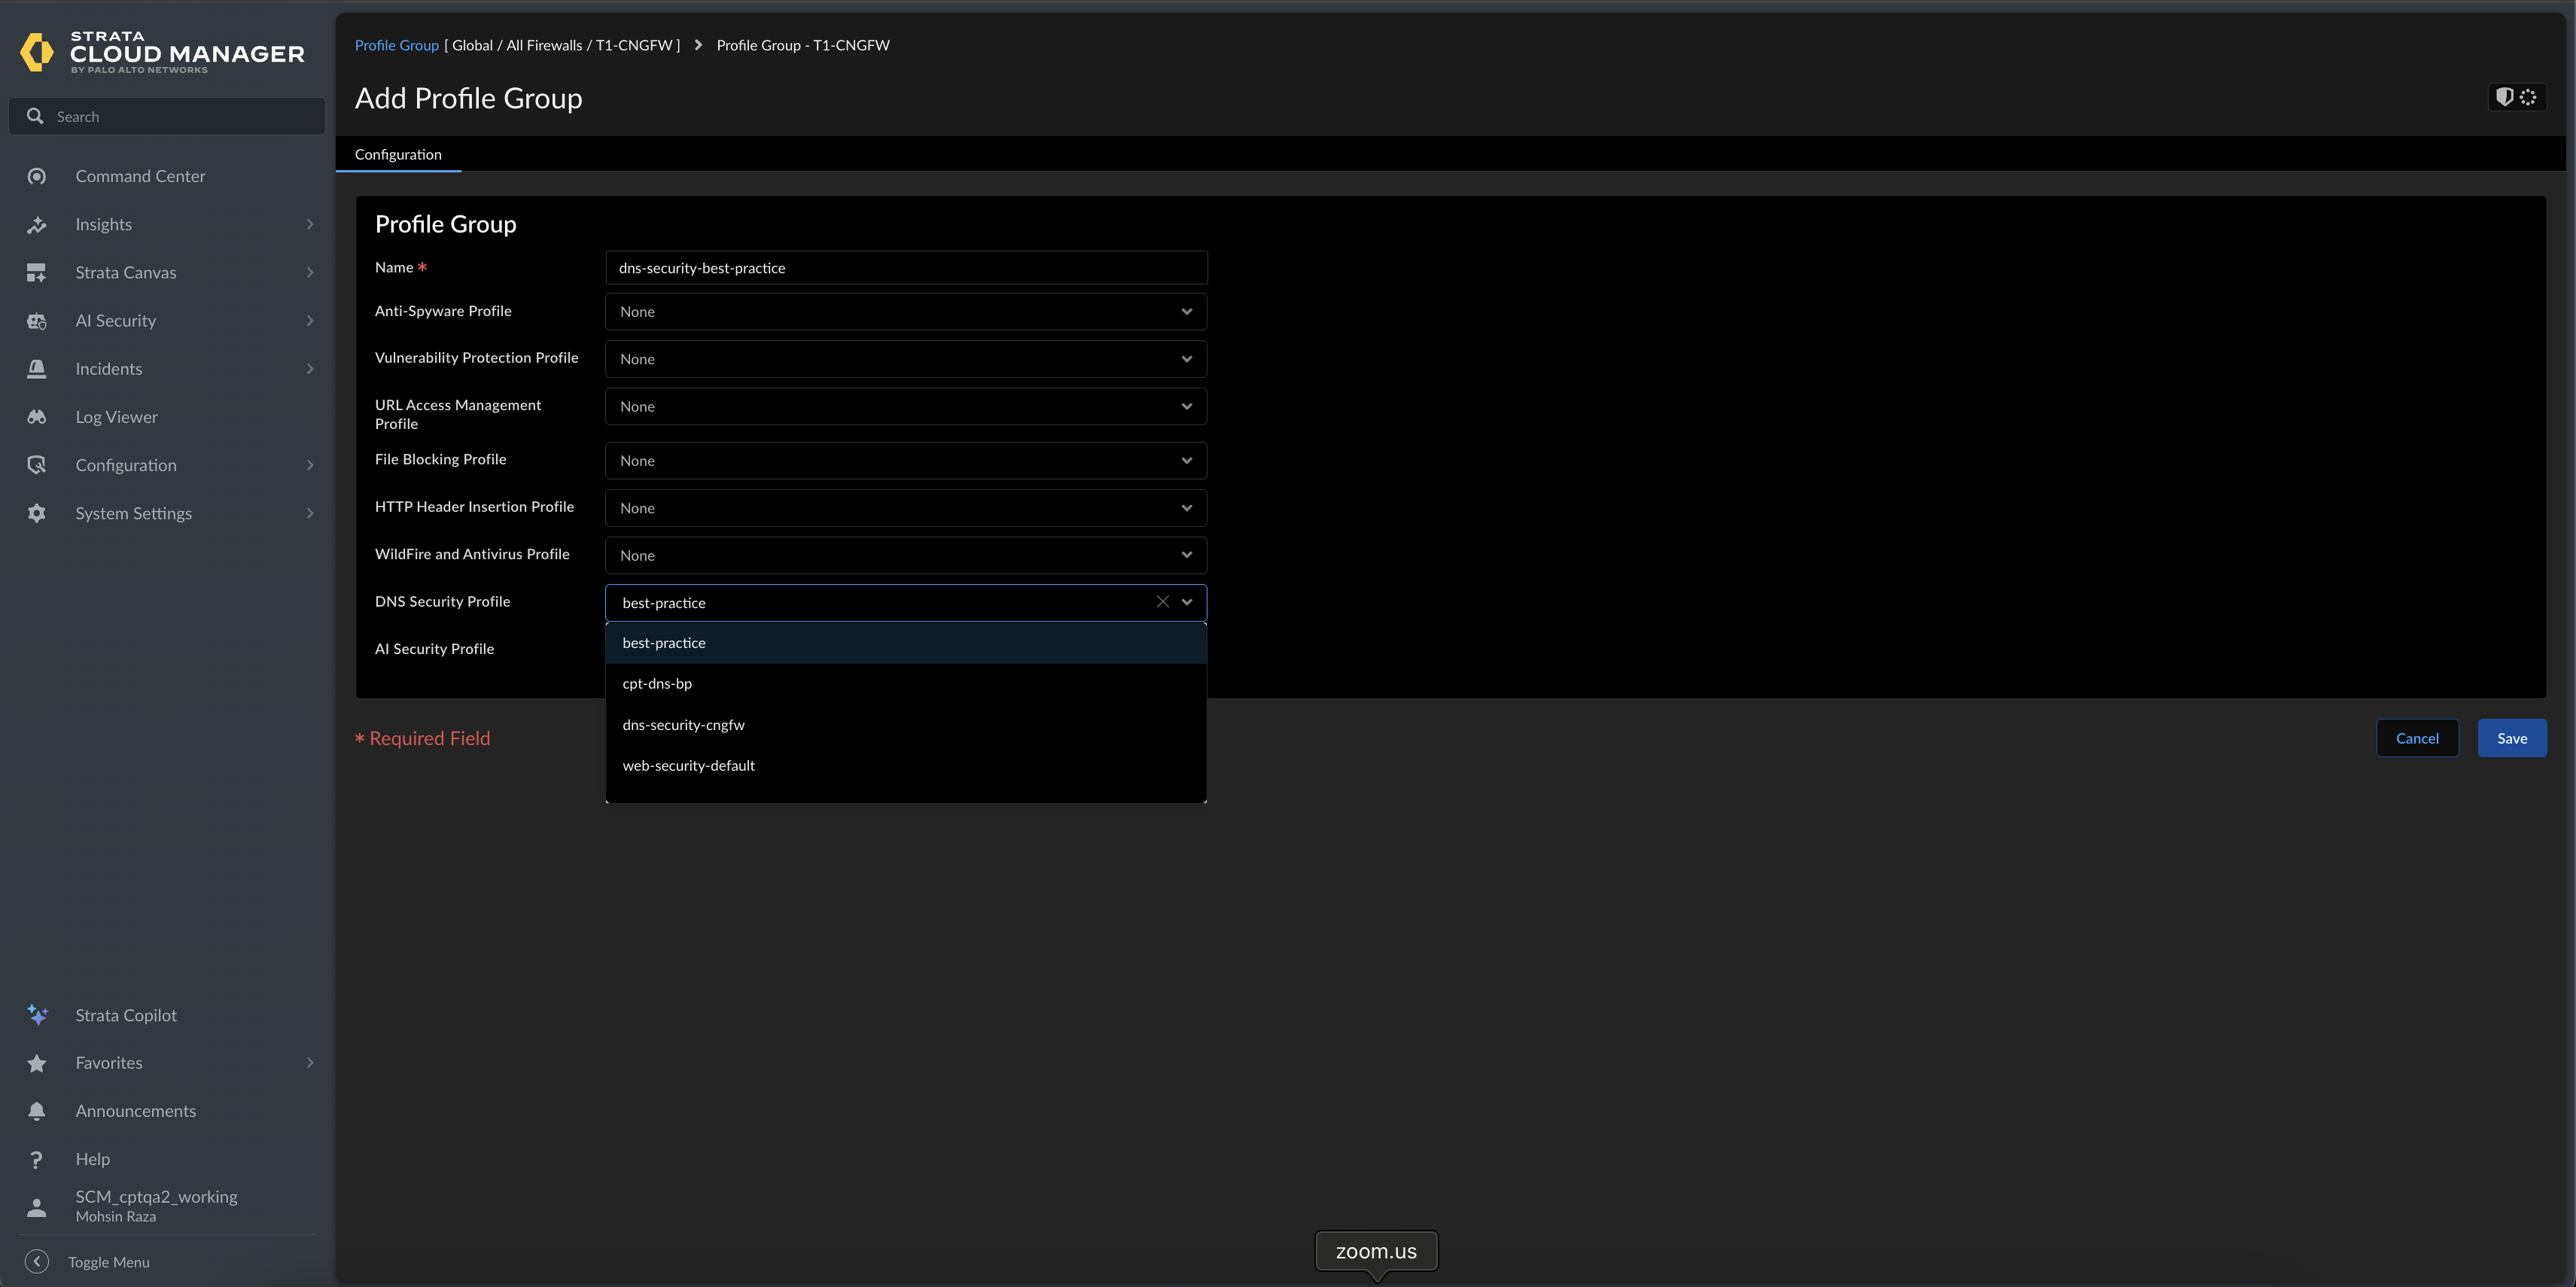Open the WildFire and Antivirus Profile dropdown
This screenshot has height=1287, width=2576.
click(905, 556)
